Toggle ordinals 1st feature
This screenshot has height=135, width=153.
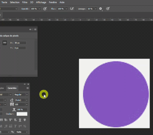(x=20, y=126)
